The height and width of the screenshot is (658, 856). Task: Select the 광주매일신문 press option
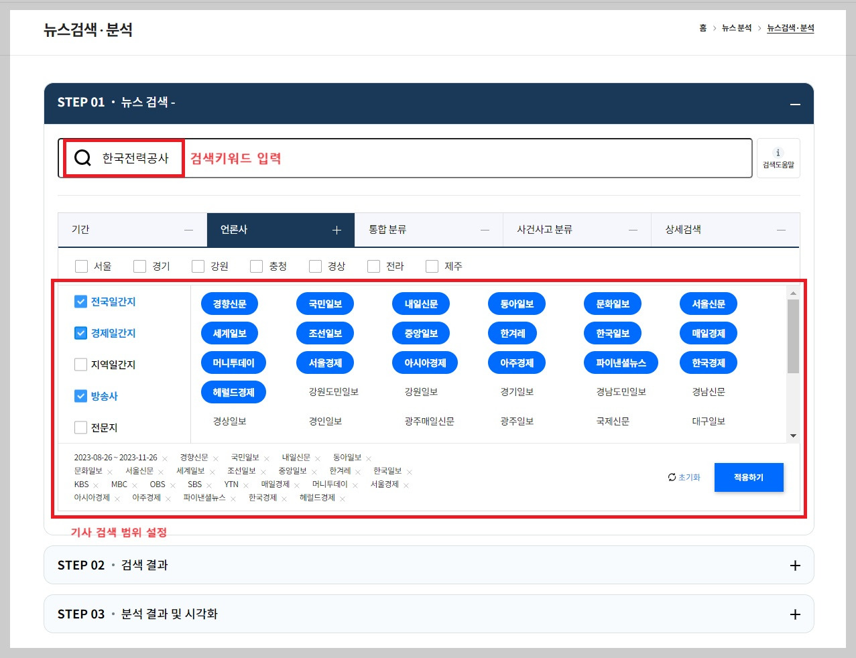429,421
